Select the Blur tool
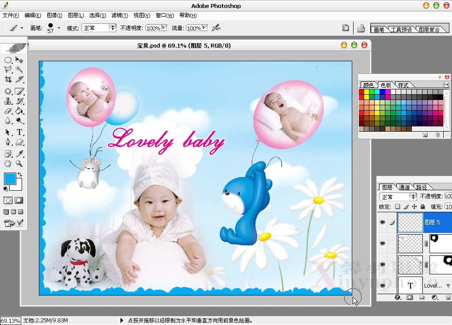 (8, 120)
